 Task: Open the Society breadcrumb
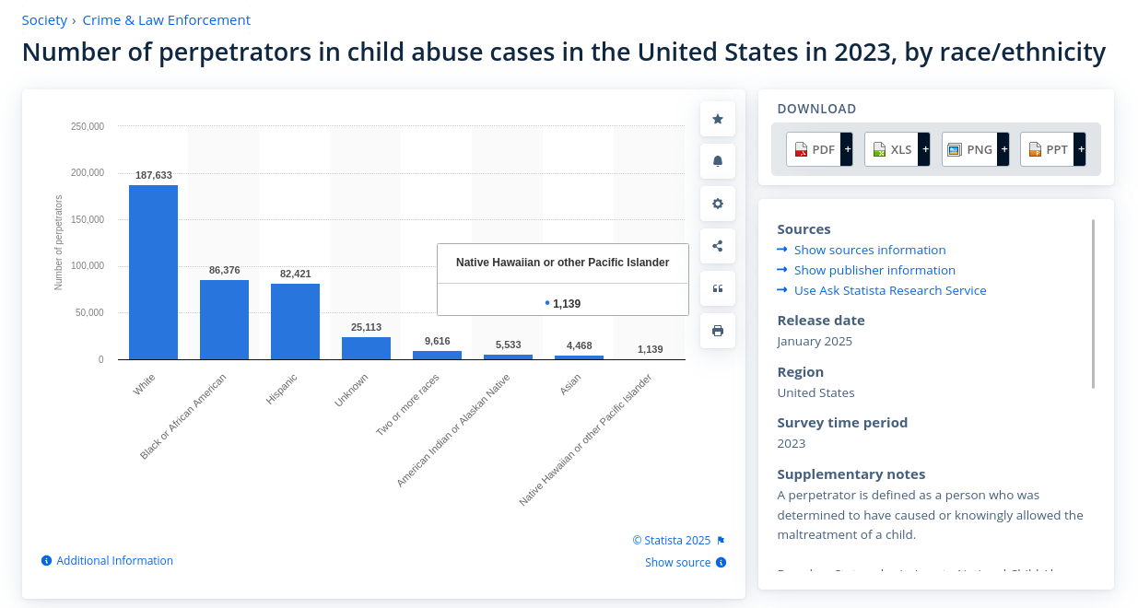[44, 20]
